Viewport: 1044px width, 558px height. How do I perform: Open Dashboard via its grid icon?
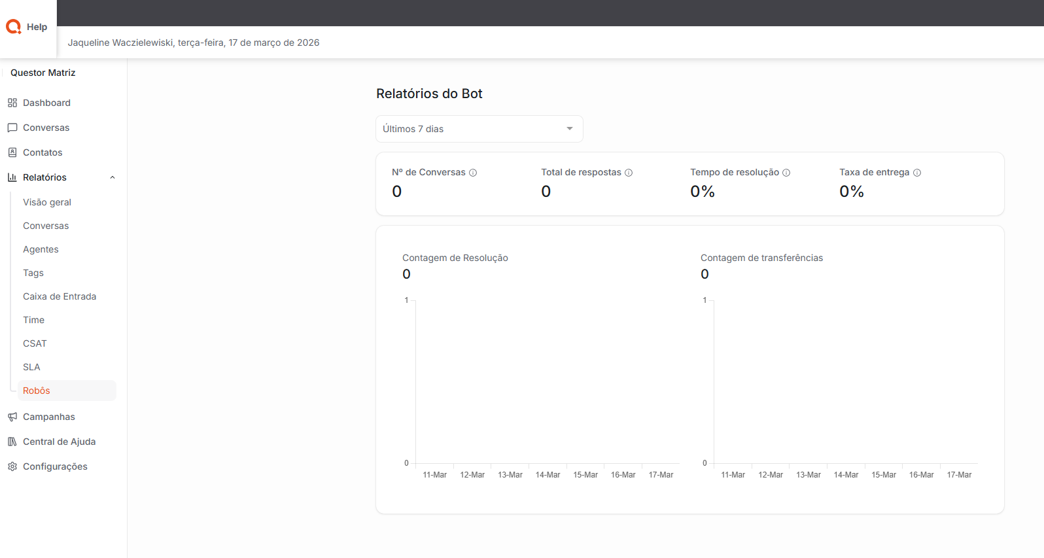click(x=12, y=103)
